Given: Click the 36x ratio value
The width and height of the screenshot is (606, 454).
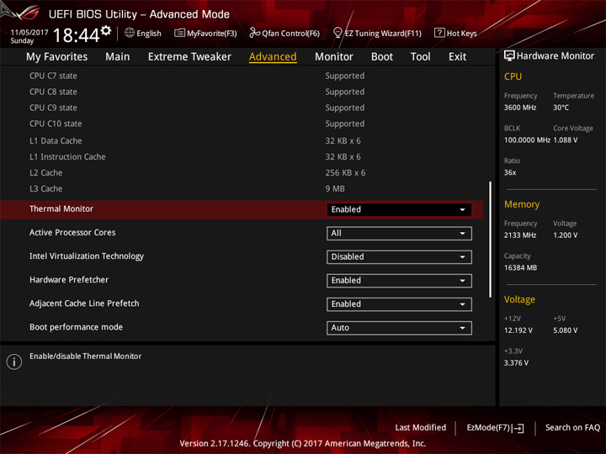Looking at the screenshot, I should 510,172.
